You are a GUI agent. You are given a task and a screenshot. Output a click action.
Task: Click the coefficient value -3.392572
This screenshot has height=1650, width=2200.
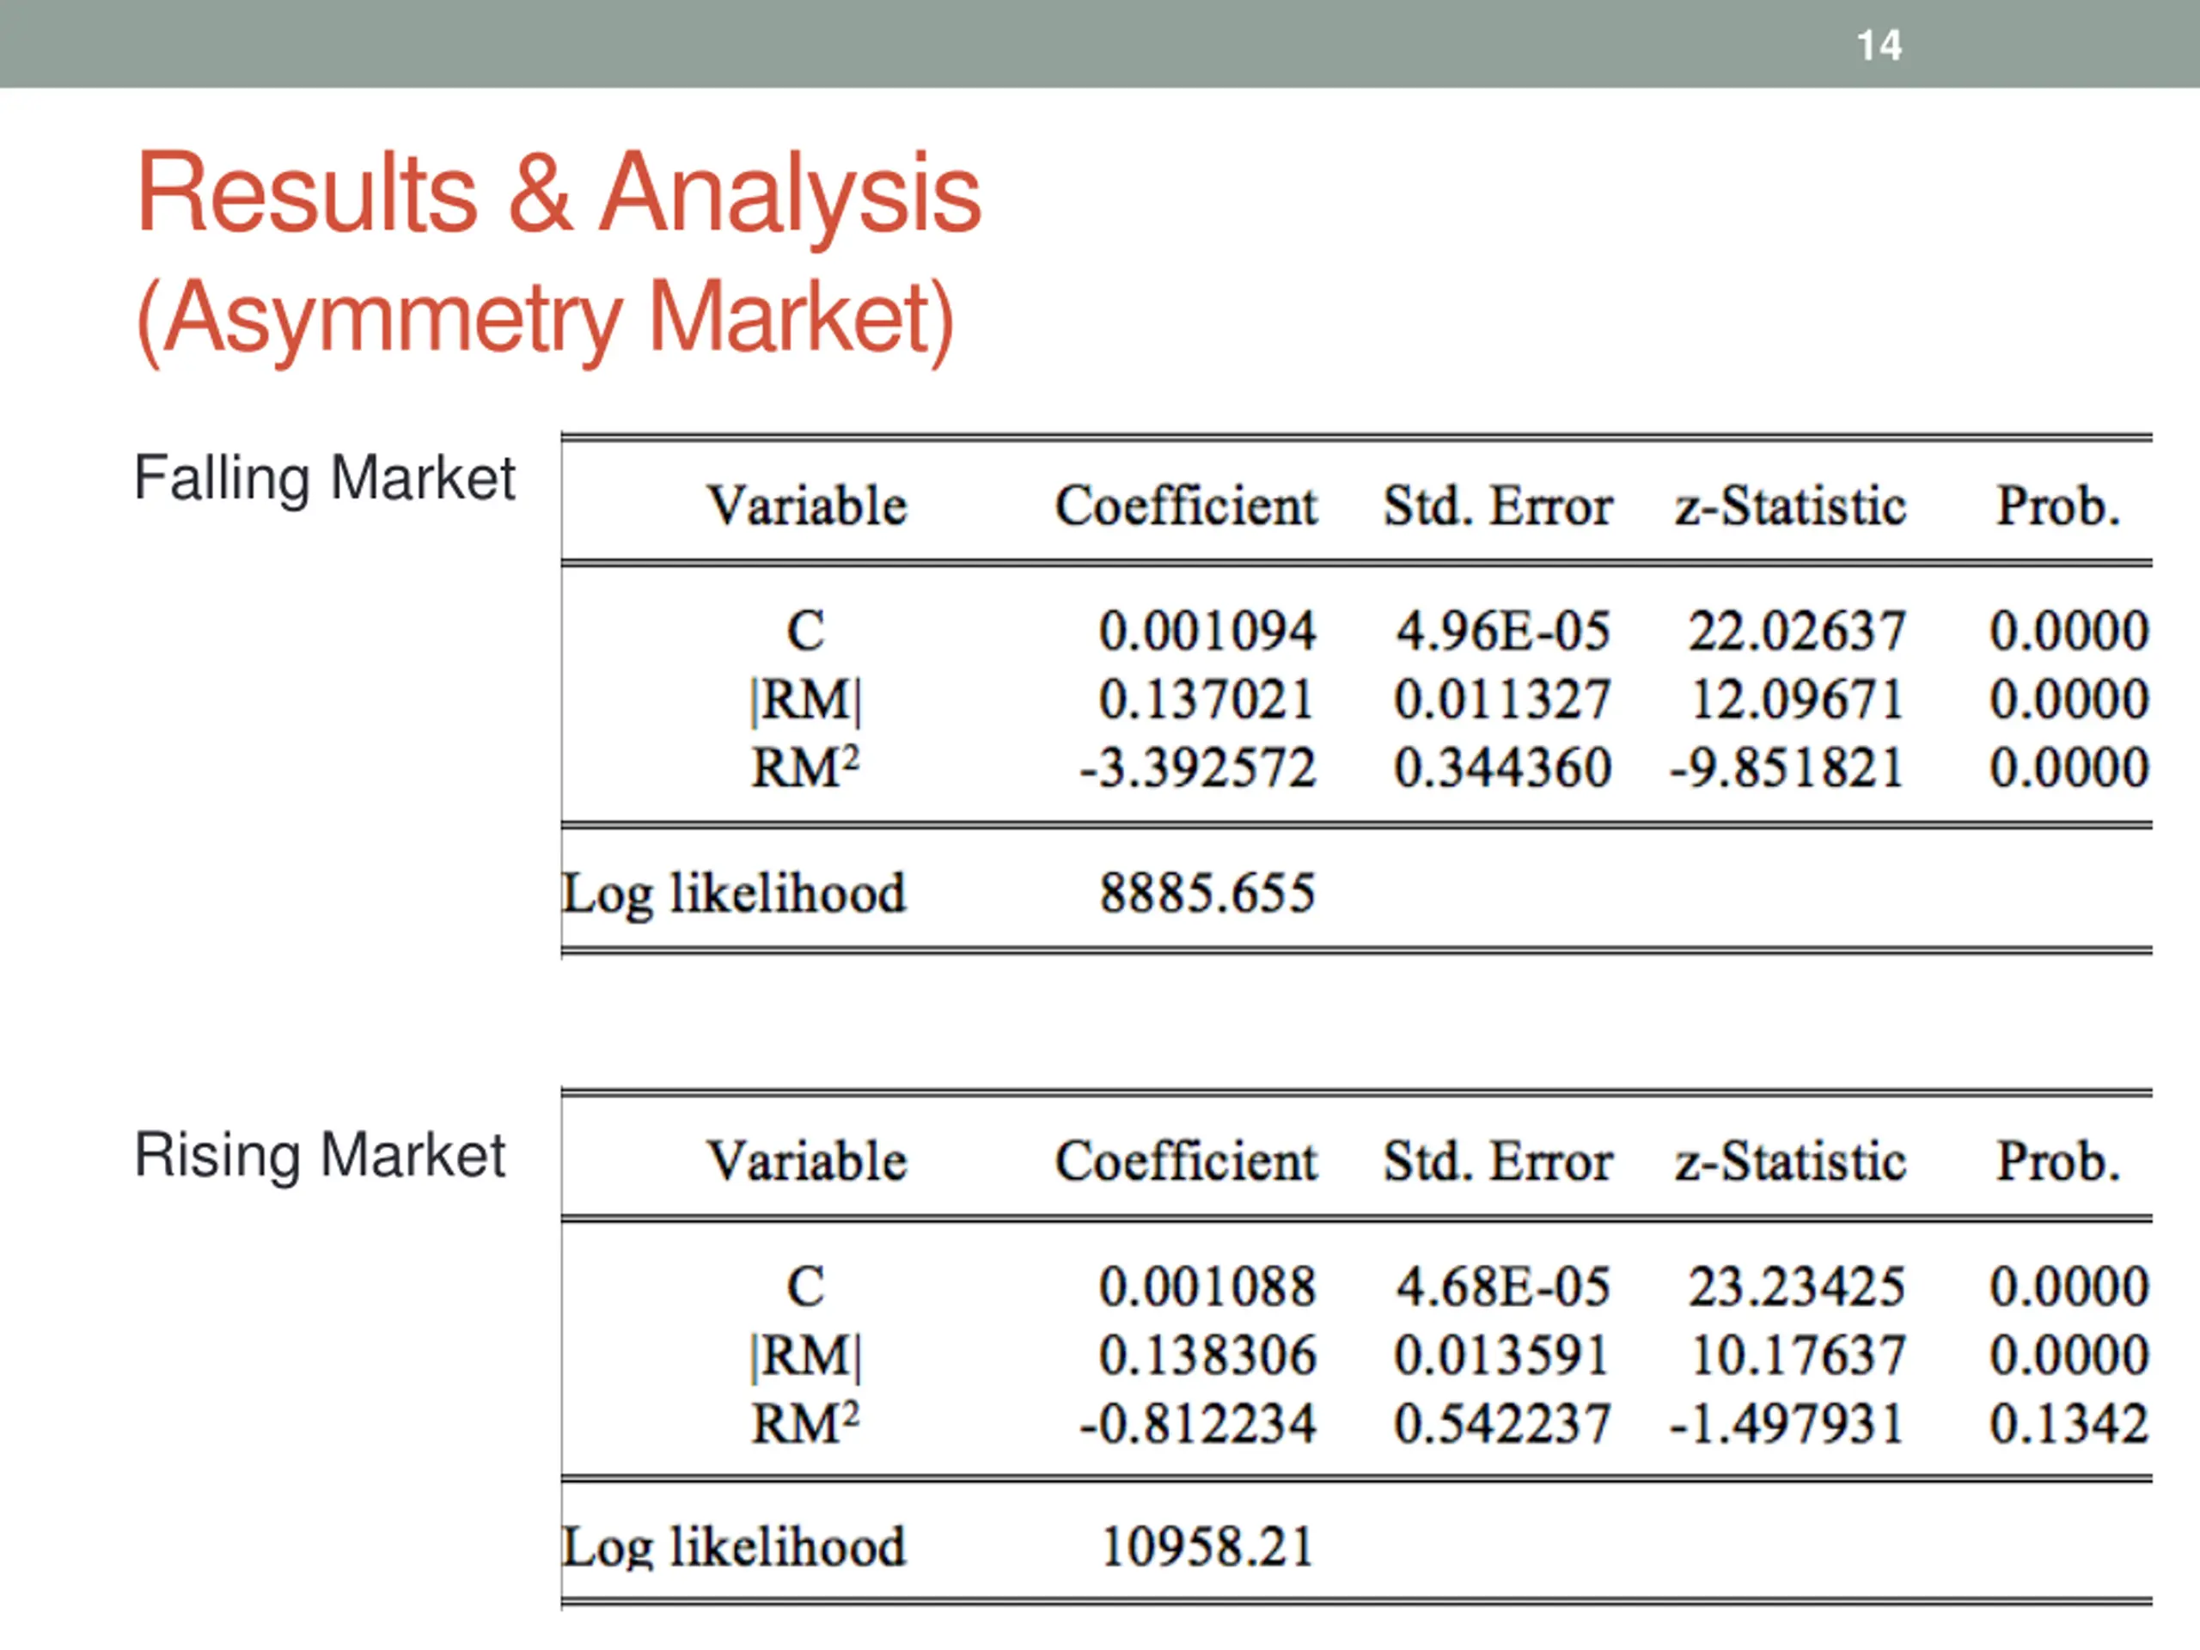[x=1197, y=767]
